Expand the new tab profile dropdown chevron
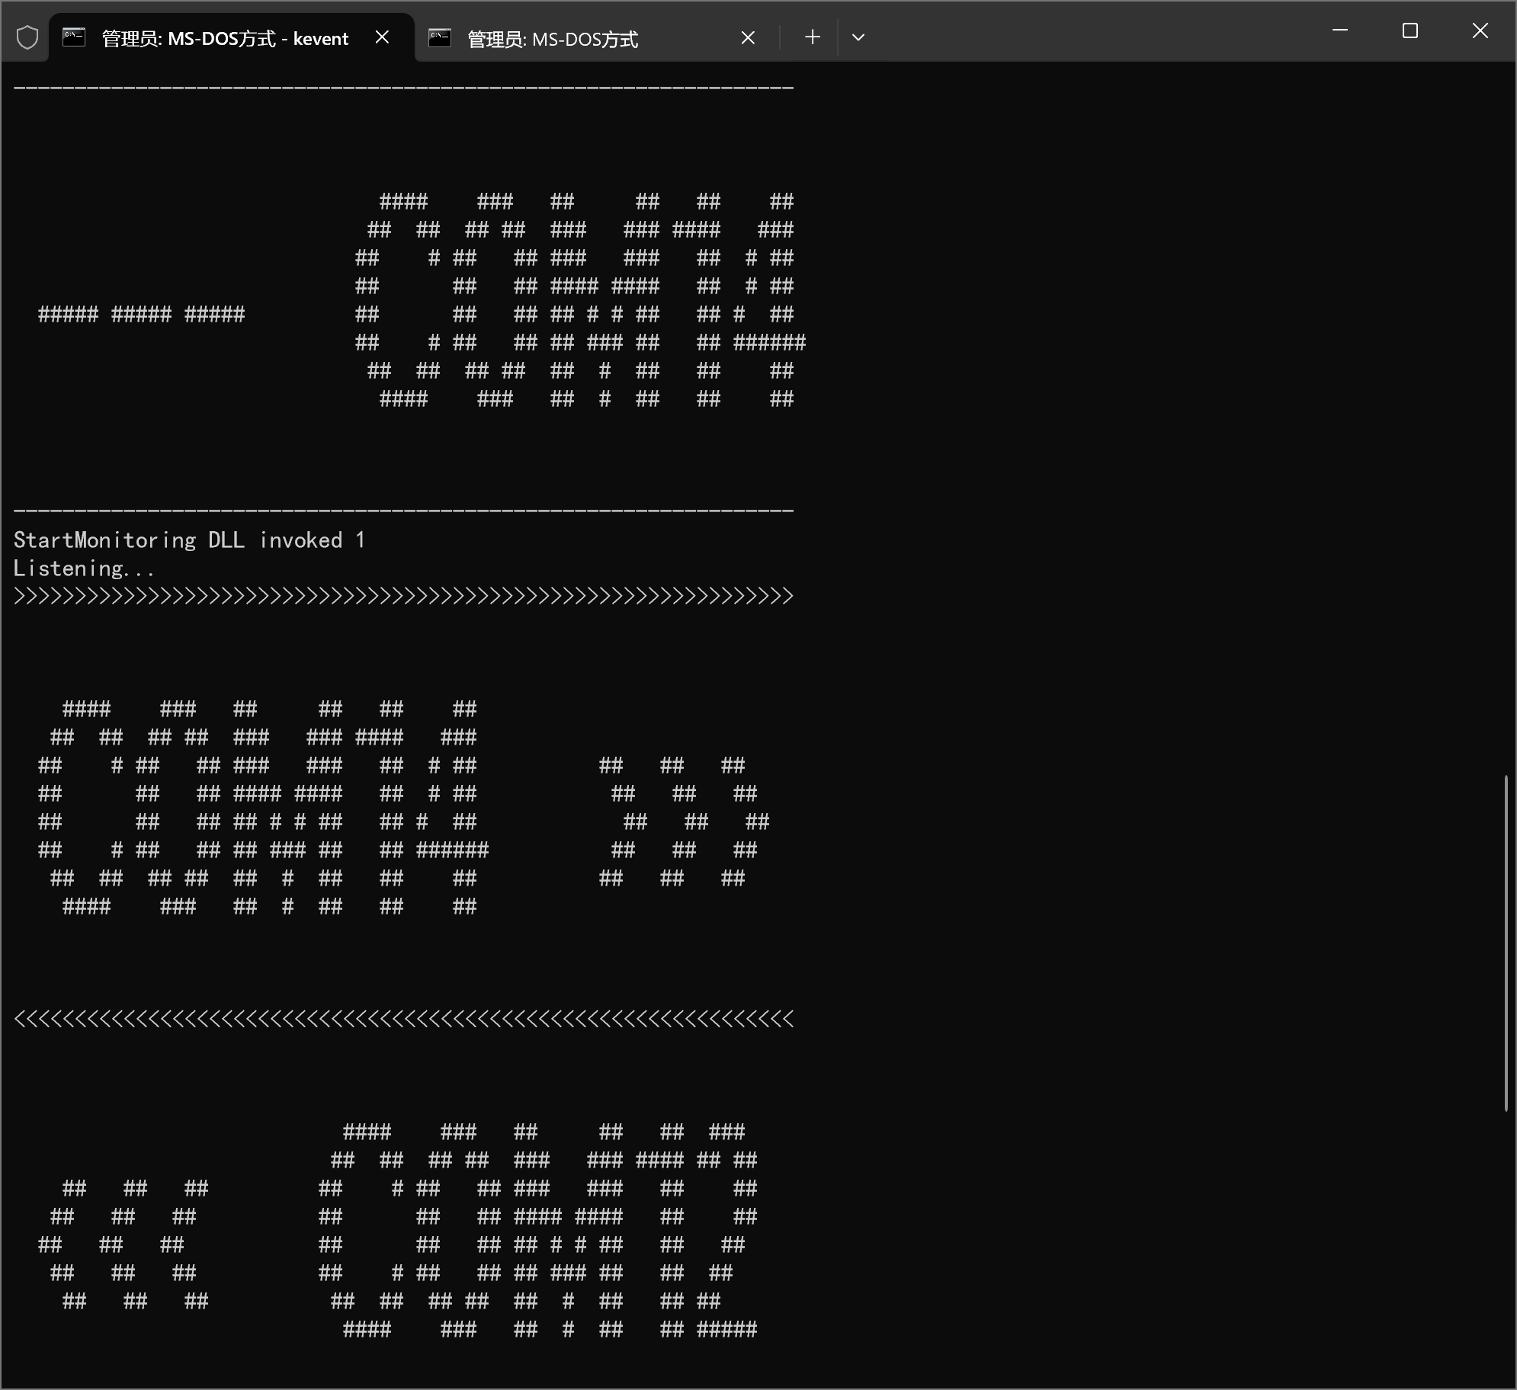This screenshot has width=1517, height=1390. [858, 37]
